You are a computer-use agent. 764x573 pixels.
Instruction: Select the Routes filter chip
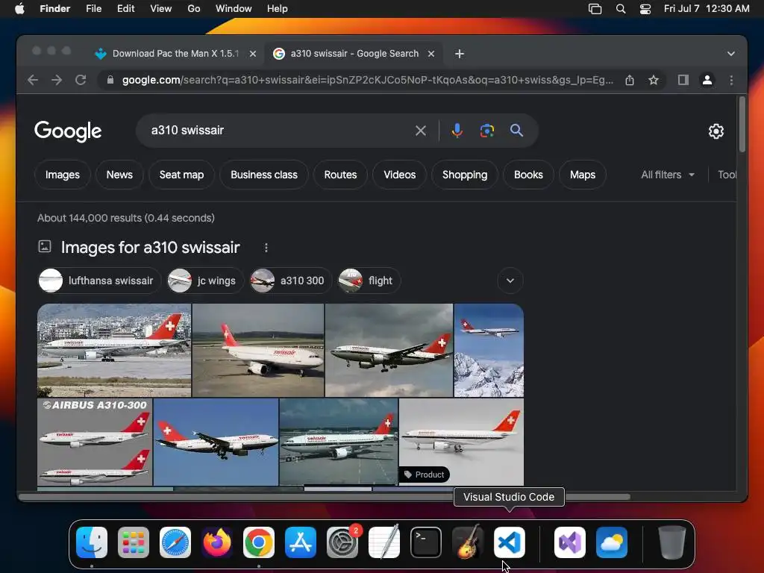(340, 175)
